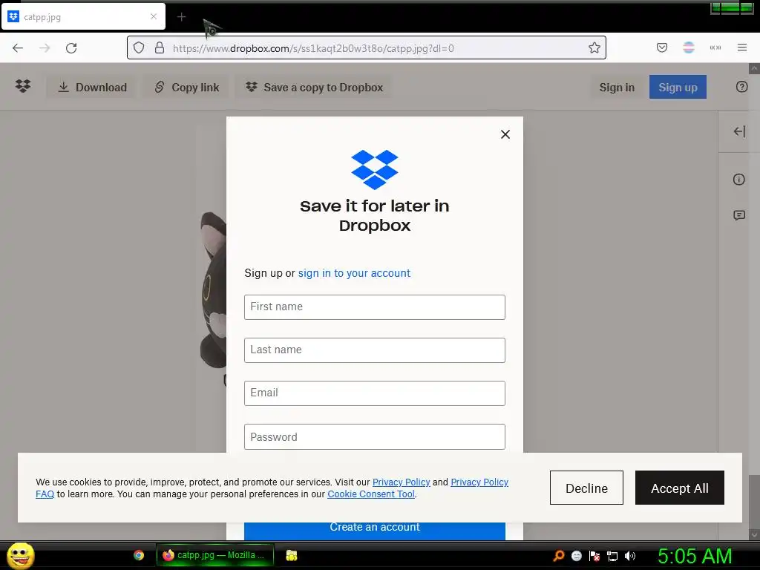The height and width of the screenshot is (570, 760).
Task: Click the toolbar overflow icon near the menu
Action: click(715, 47)
